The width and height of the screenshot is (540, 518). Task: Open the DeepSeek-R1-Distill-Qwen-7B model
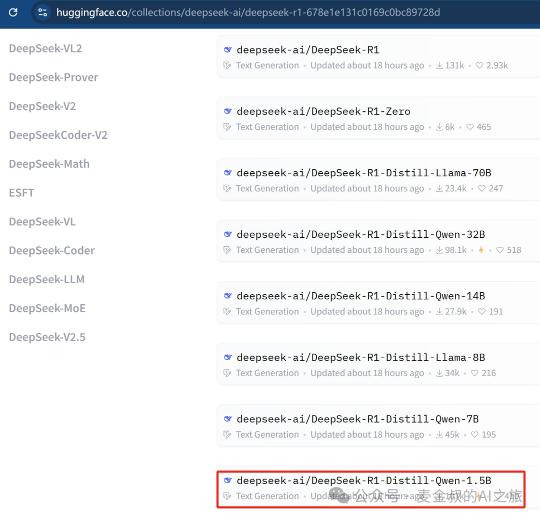click(357, 419)
